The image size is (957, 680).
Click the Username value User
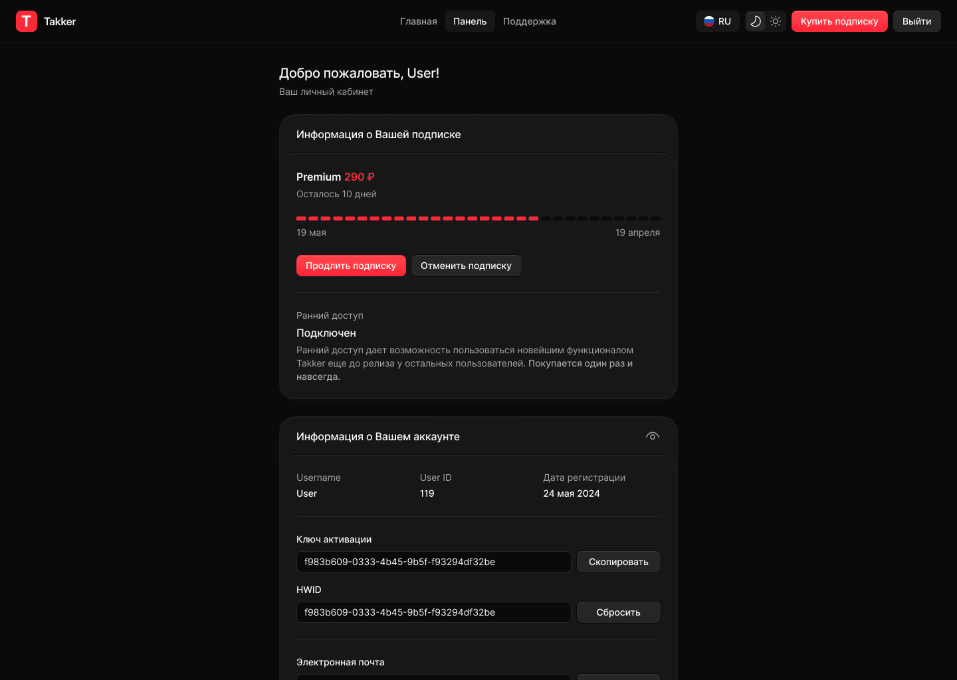(x=306, y=493)
